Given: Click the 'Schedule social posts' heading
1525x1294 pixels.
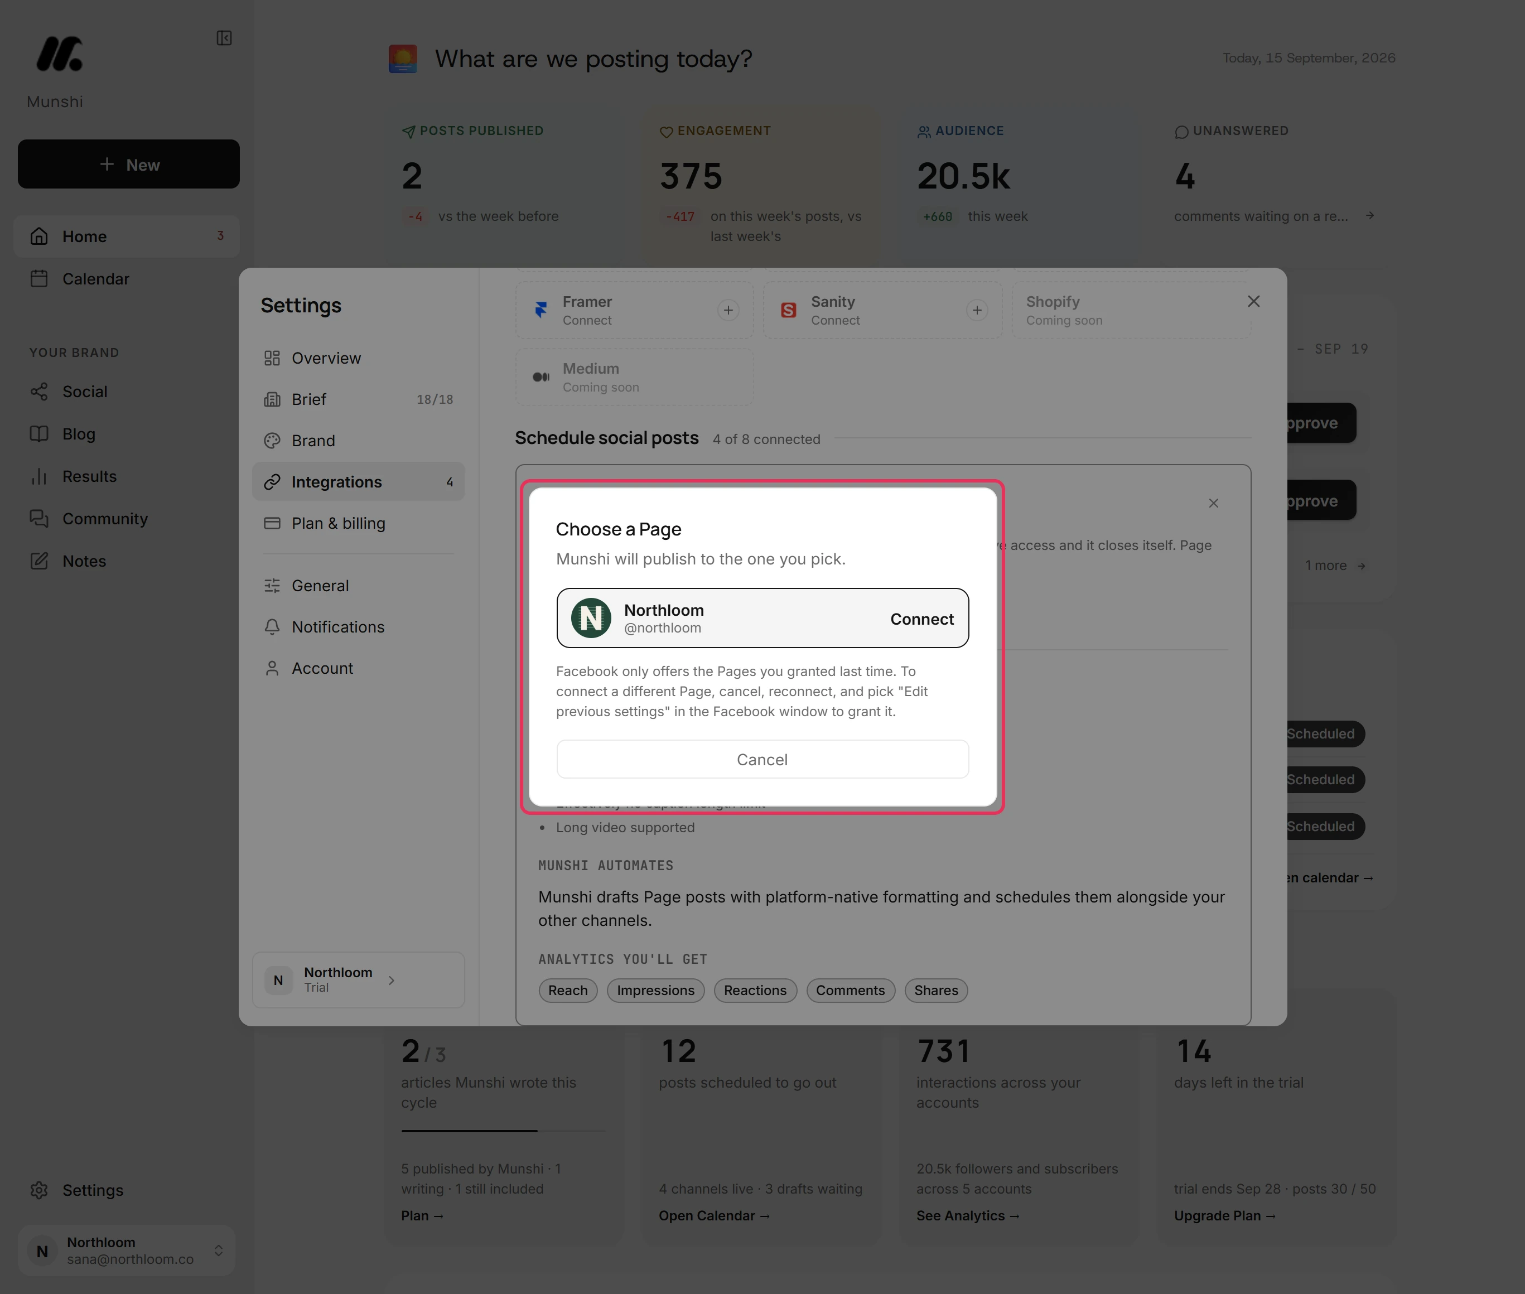Looking at the screenshot, I should 607,438.
